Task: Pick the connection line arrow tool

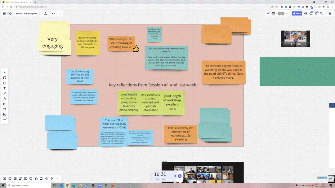Action: 5,94
